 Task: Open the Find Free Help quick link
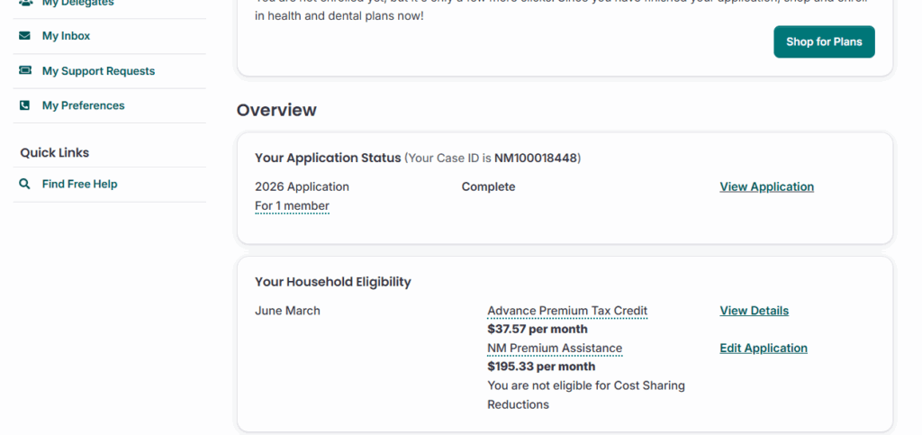pyautogui.click(x=79, y=184)
